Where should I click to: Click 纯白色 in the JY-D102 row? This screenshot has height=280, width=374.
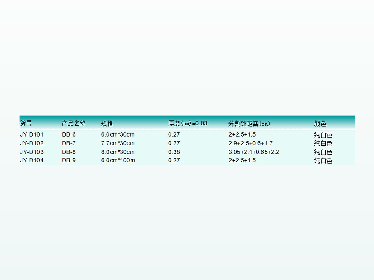coord(323,143)
